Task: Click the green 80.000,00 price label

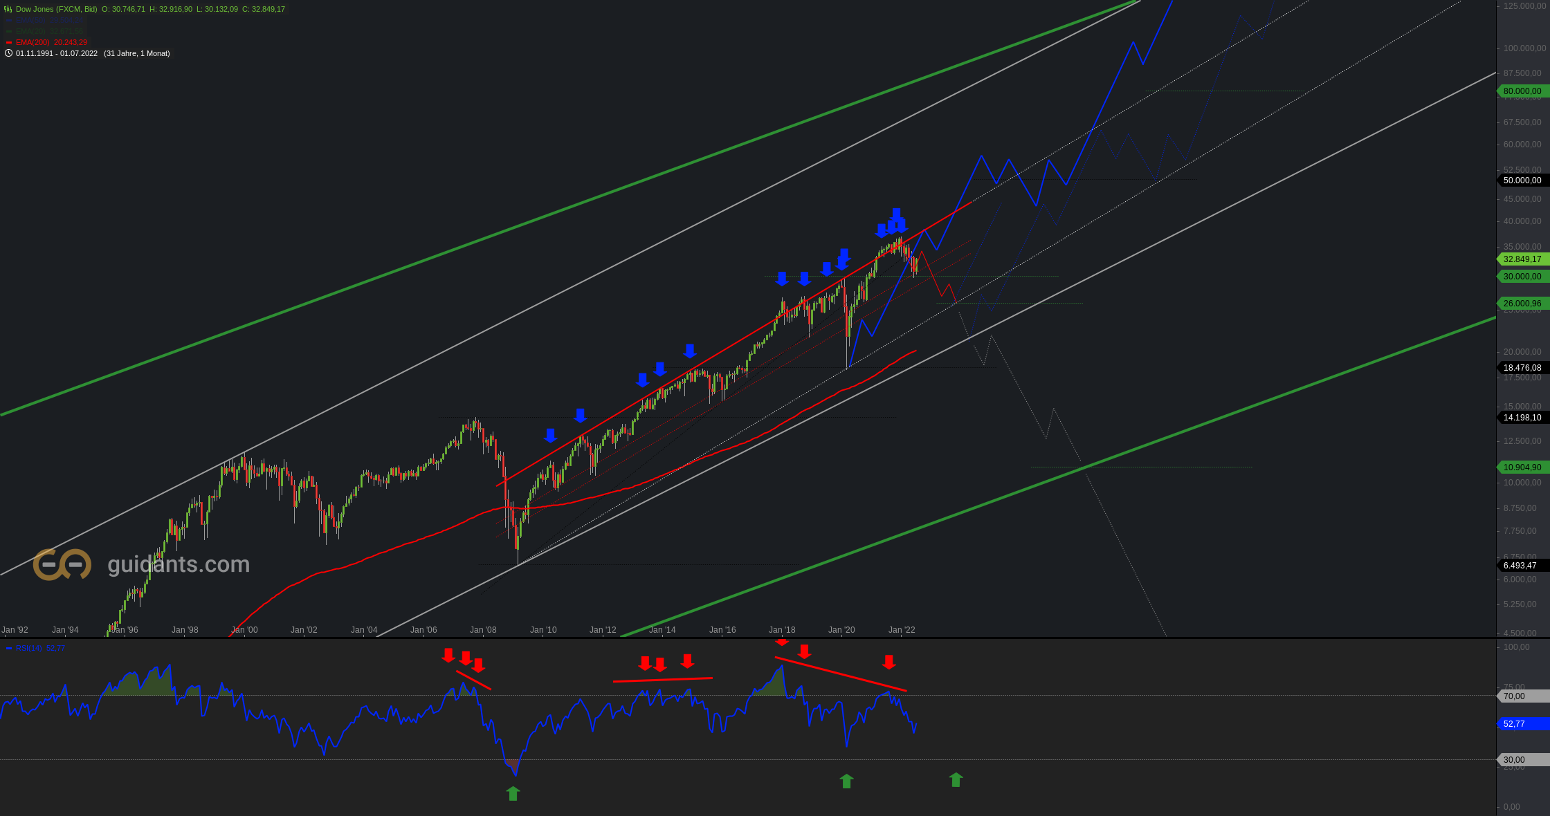Action: (x=1522, y=91)
